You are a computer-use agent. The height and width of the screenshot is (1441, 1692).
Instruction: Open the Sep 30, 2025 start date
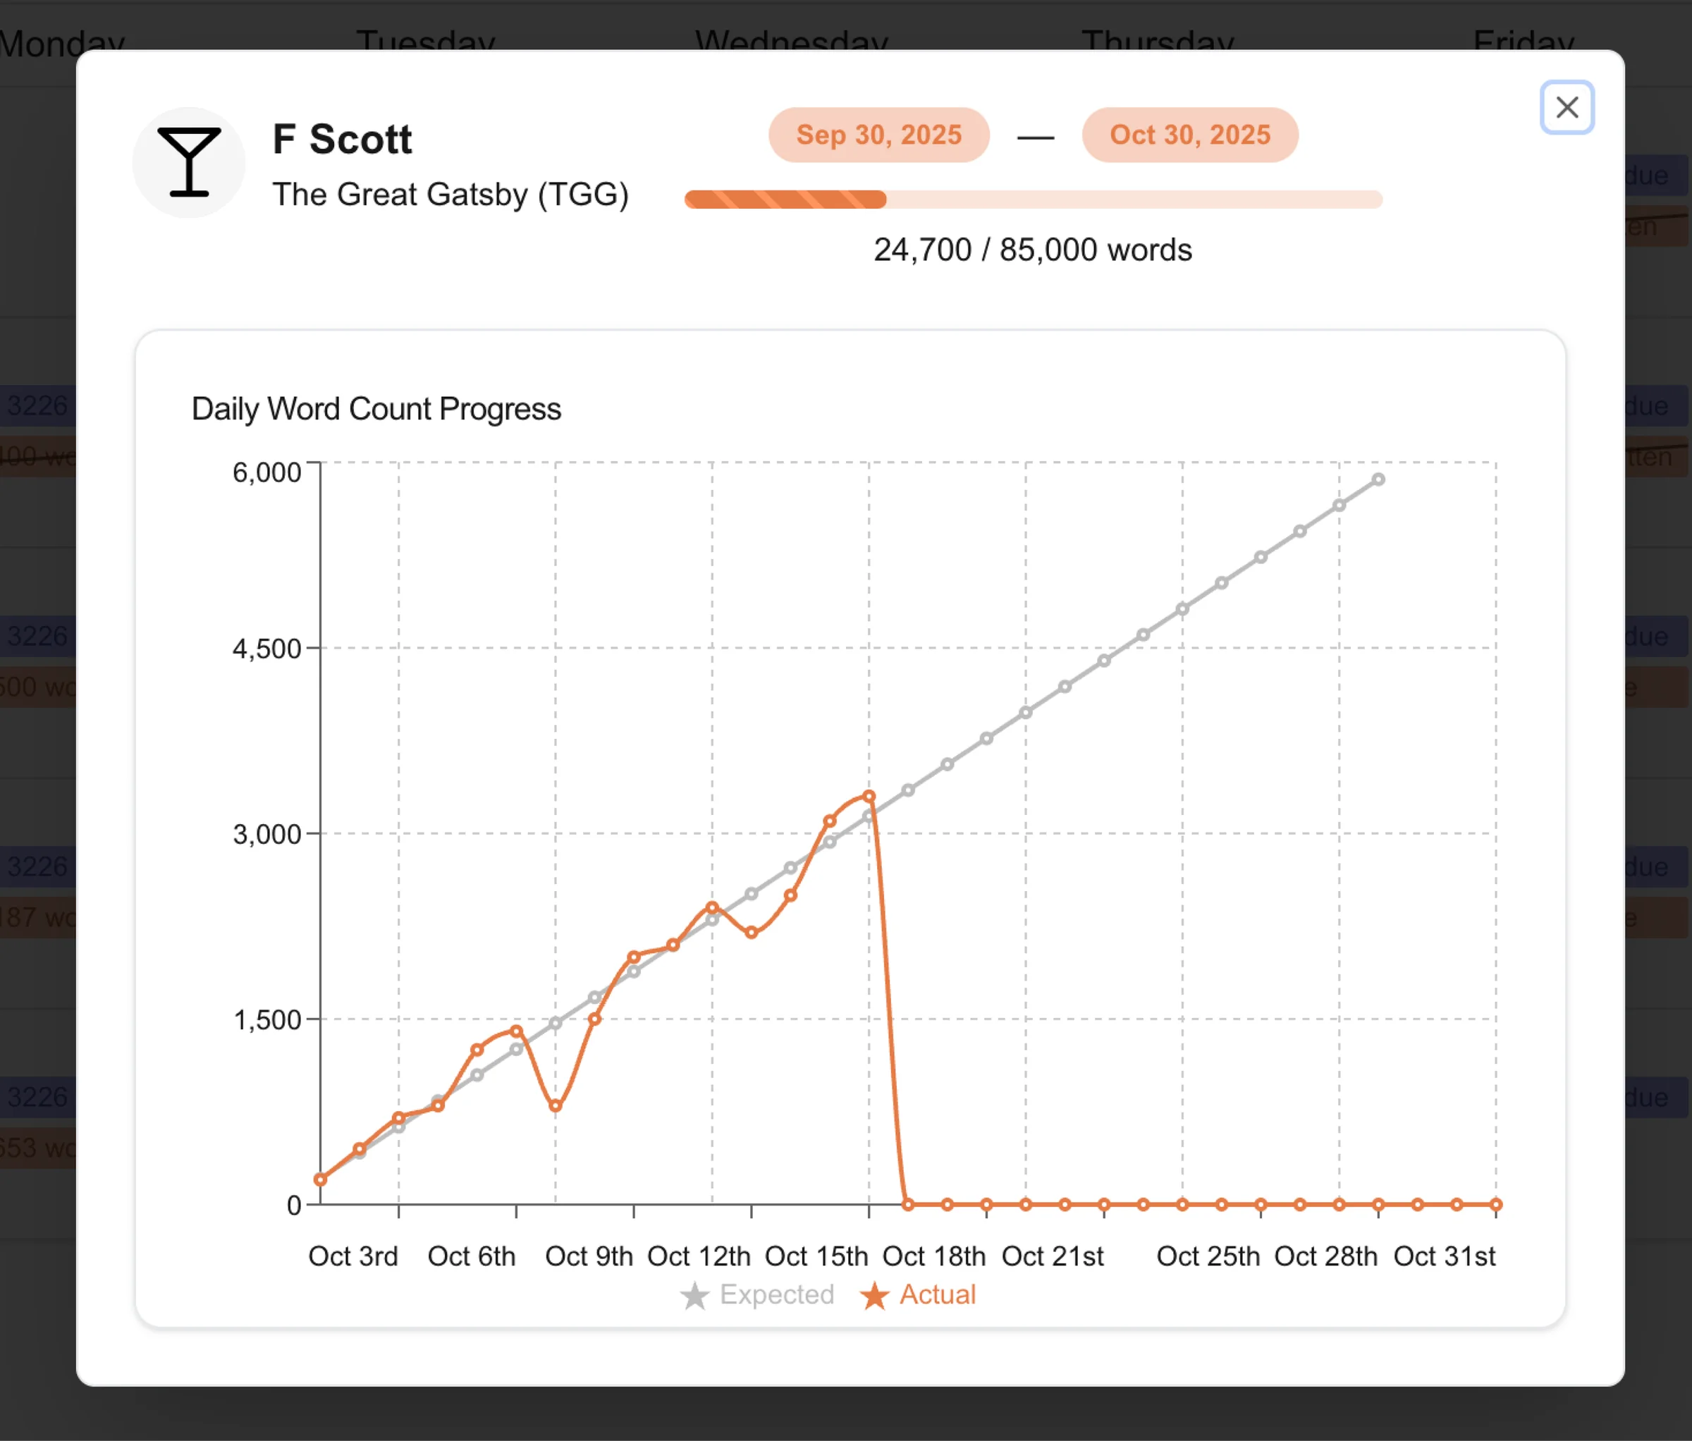coord(878,135)
